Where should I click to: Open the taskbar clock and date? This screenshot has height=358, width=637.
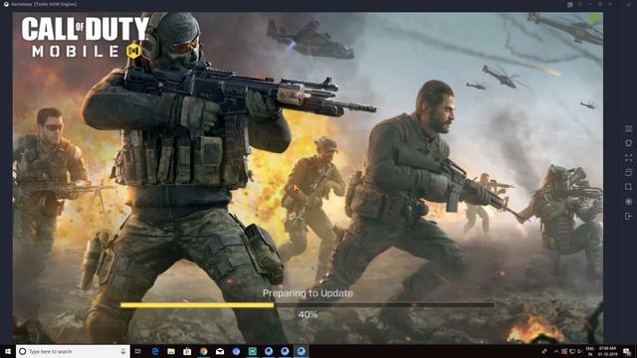point(607,351)
